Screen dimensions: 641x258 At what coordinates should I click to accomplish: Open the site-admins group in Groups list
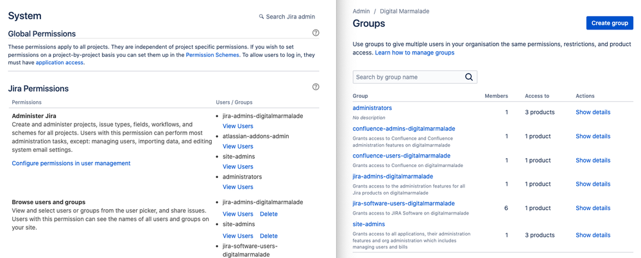coord(369,224)
